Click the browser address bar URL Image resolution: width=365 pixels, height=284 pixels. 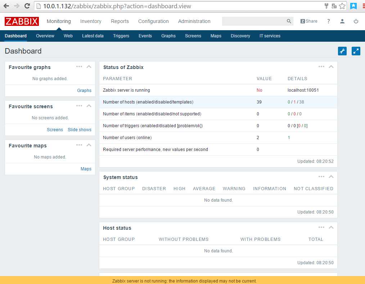click(x=117, y=6)
